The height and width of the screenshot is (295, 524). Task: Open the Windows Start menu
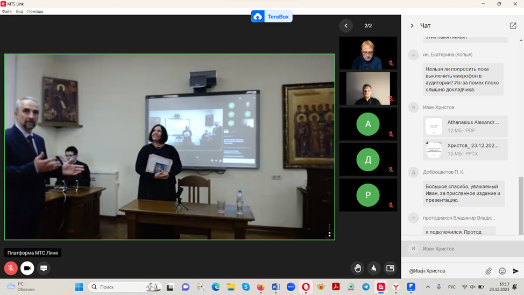click(79, 287)
